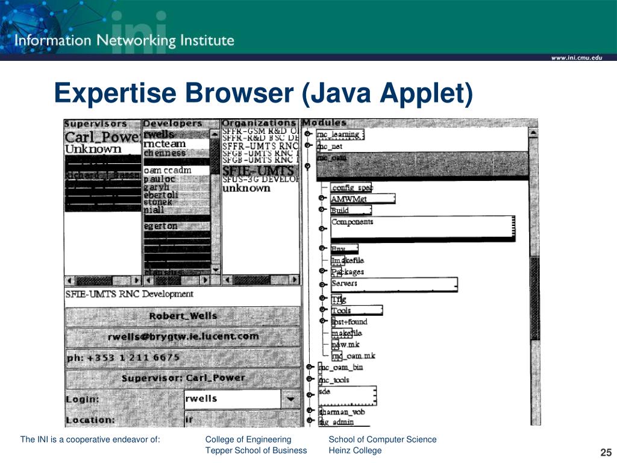Viewport: 617px width, 463px height.
Task: Select Imakefile in Modules tree
Action: 347,260
